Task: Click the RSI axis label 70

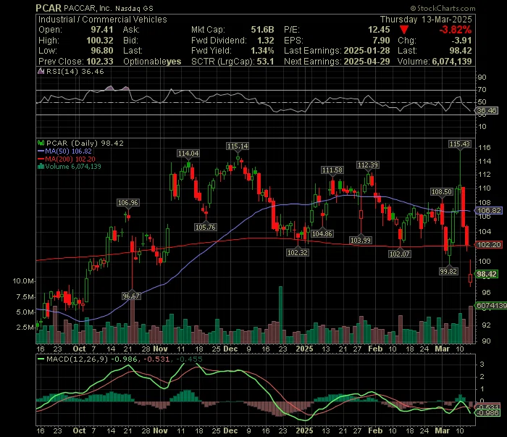Action: pos(482,90)
